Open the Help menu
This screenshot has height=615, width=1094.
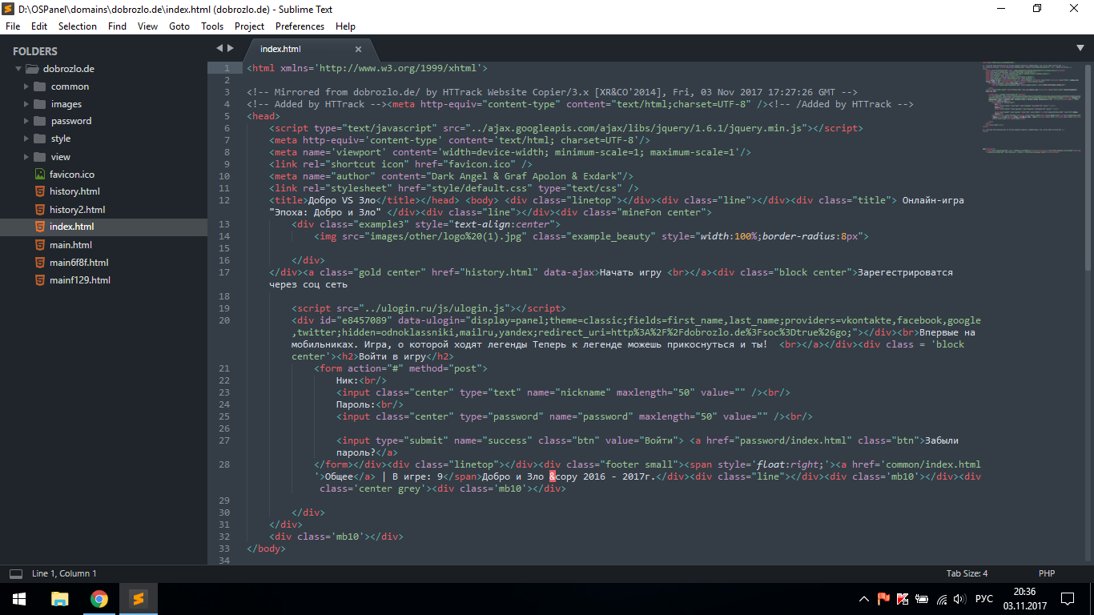(x=345, y=26)
